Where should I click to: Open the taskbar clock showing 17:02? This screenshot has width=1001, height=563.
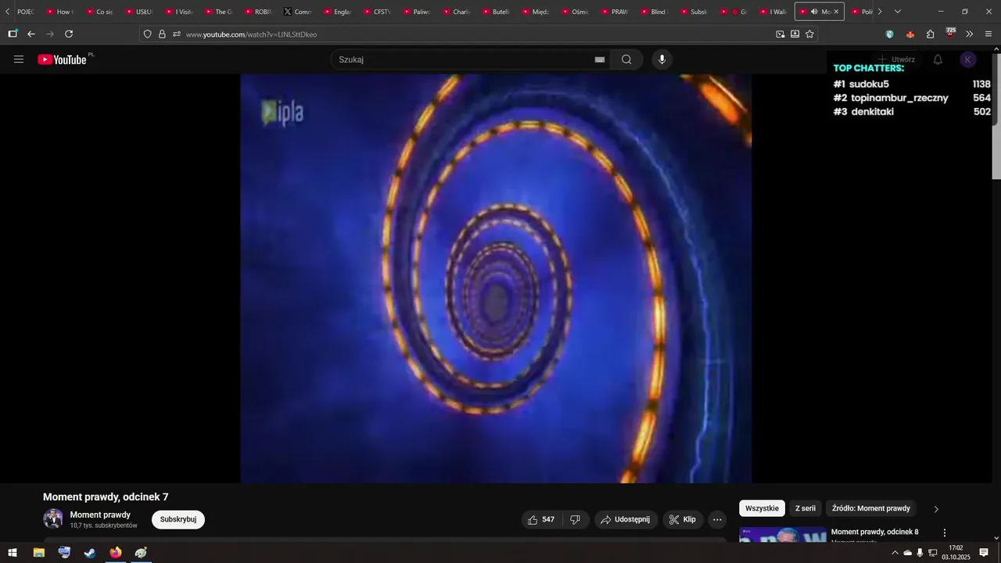956,553
